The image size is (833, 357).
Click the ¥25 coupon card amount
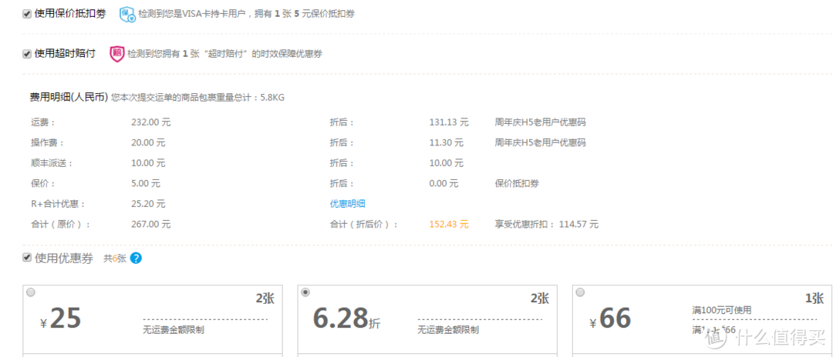(x=61, y=319)
